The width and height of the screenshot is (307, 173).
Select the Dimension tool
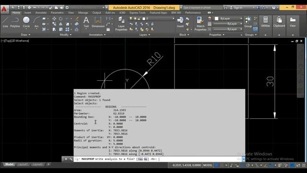coord(98,22)
